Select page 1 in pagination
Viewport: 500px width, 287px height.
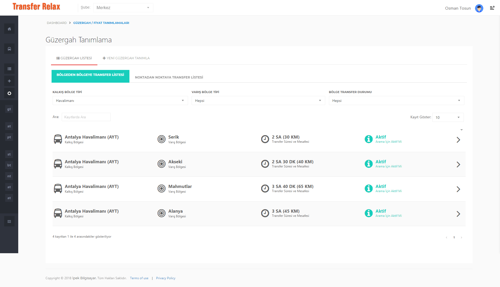454,238
